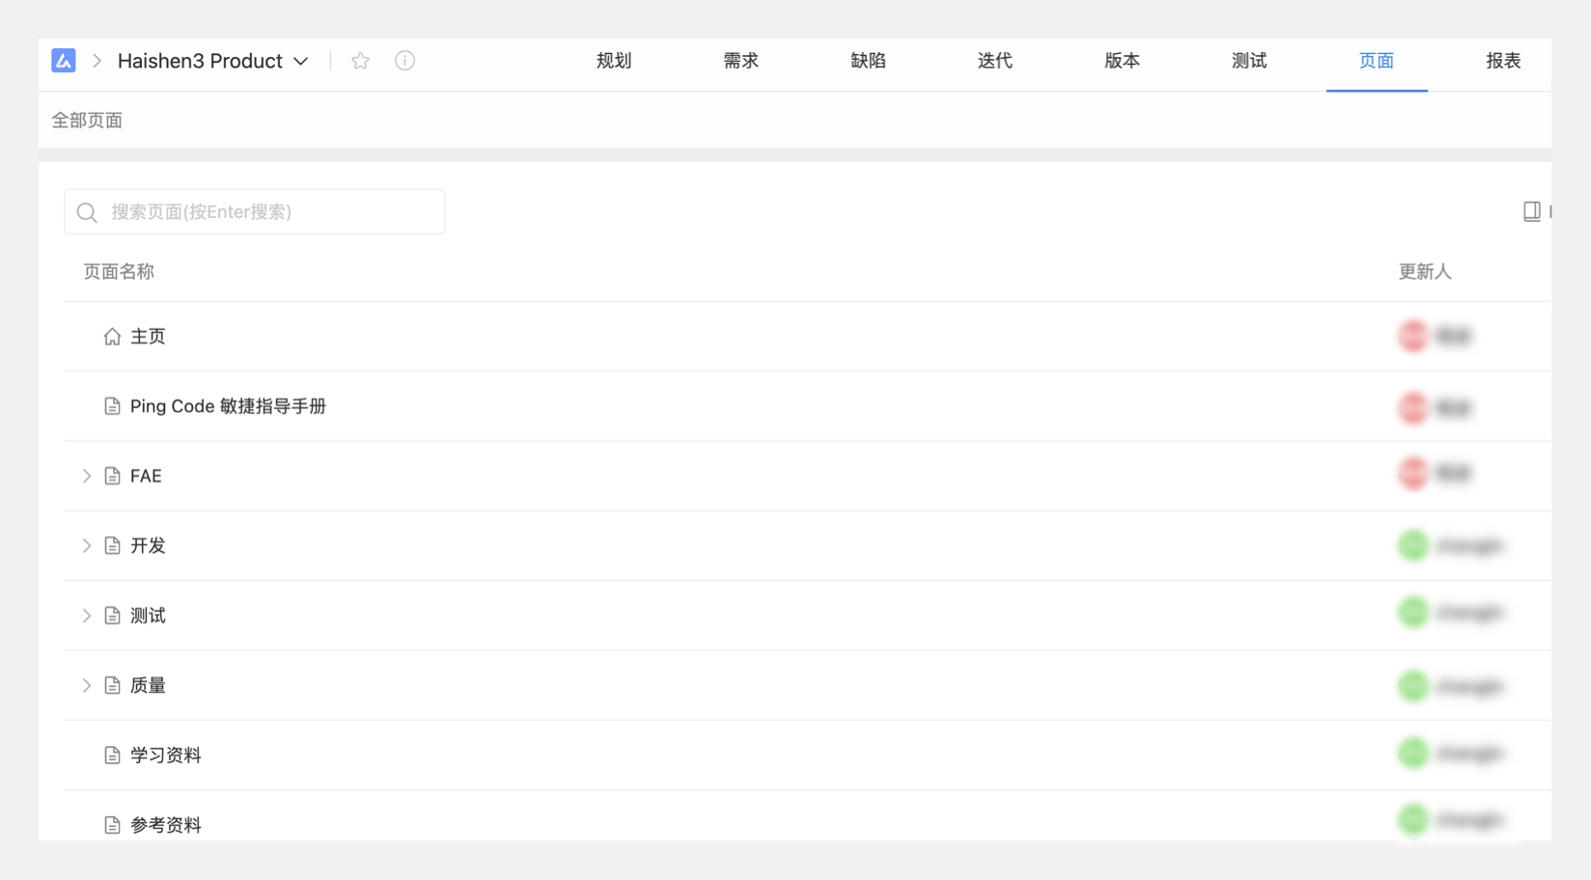Image resolution: width=1591 pixels, height=880 pixels.
Task: Expand the 质量 page node
Action: point(86,685)
